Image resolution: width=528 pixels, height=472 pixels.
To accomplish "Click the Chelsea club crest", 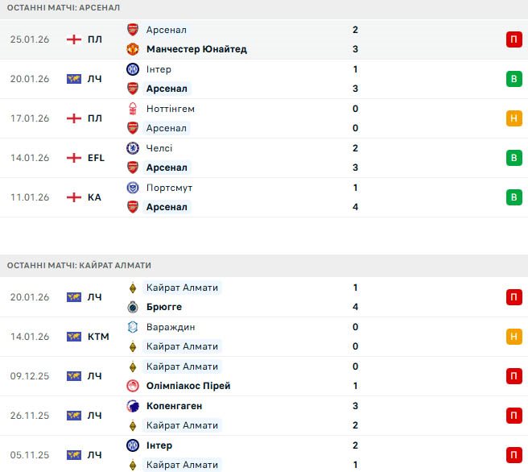I will point(133,148).
